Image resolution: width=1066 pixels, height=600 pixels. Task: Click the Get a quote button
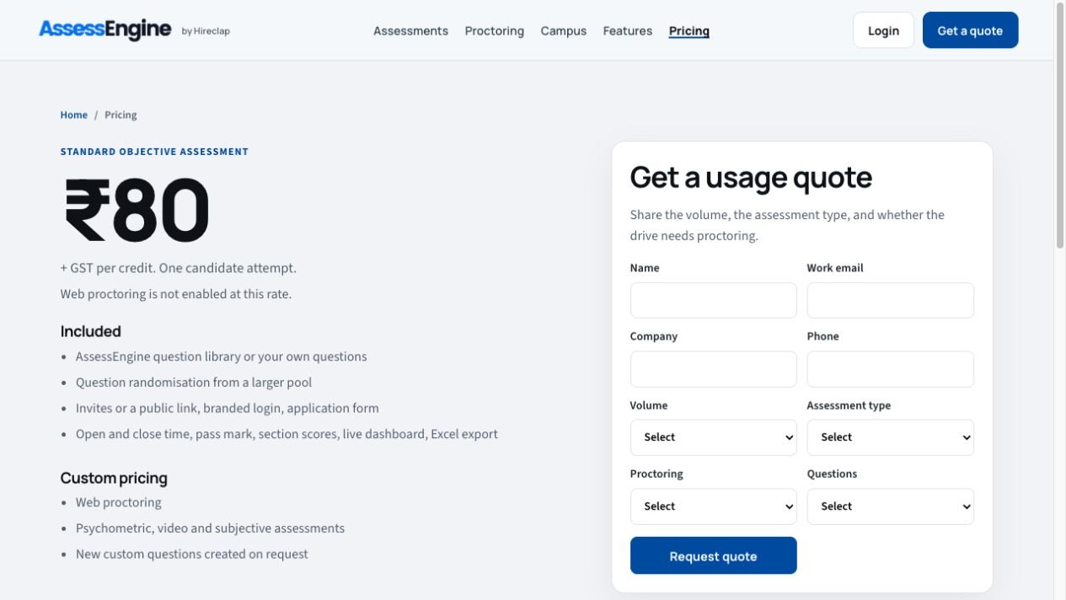coord(970,30)
